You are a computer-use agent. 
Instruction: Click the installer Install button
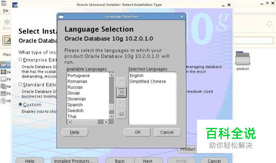(x=181, y=160)
